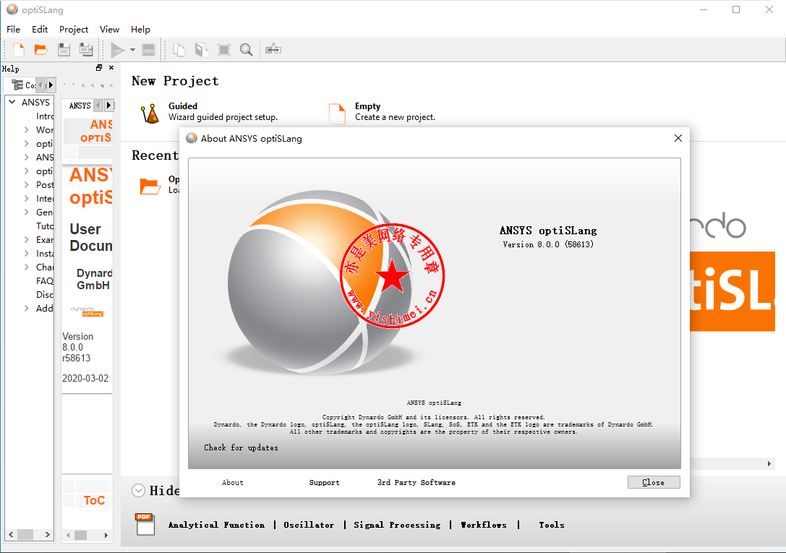Open the Oscillator link
The width and height of the screenshot is (786, 553).
(x=309, y=525)
